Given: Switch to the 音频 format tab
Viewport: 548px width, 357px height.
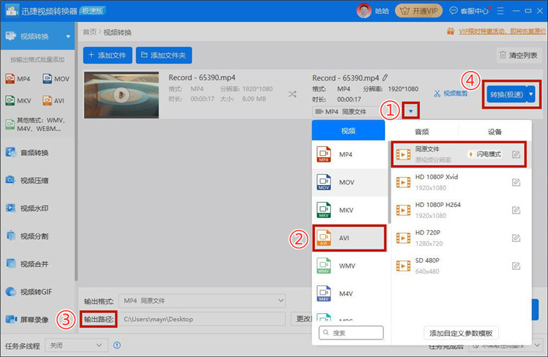Looking at the screenshot, I should tap(422, 132).
